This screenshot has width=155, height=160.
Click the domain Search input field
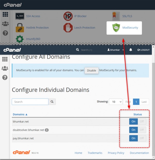(x=30, y=102)
